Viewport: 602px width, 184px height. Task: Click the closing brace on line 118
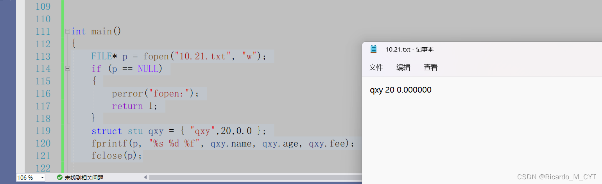(x=94, y=118)
